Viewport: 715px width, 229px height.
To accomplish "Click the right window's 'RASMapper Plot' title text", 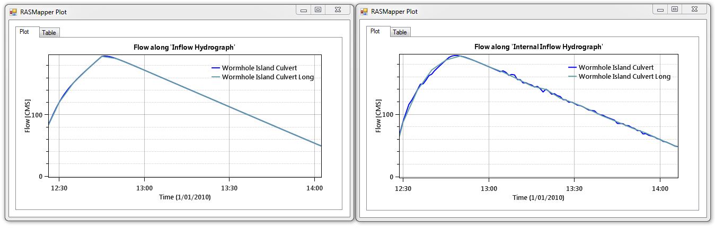I will tap(394, 11).
